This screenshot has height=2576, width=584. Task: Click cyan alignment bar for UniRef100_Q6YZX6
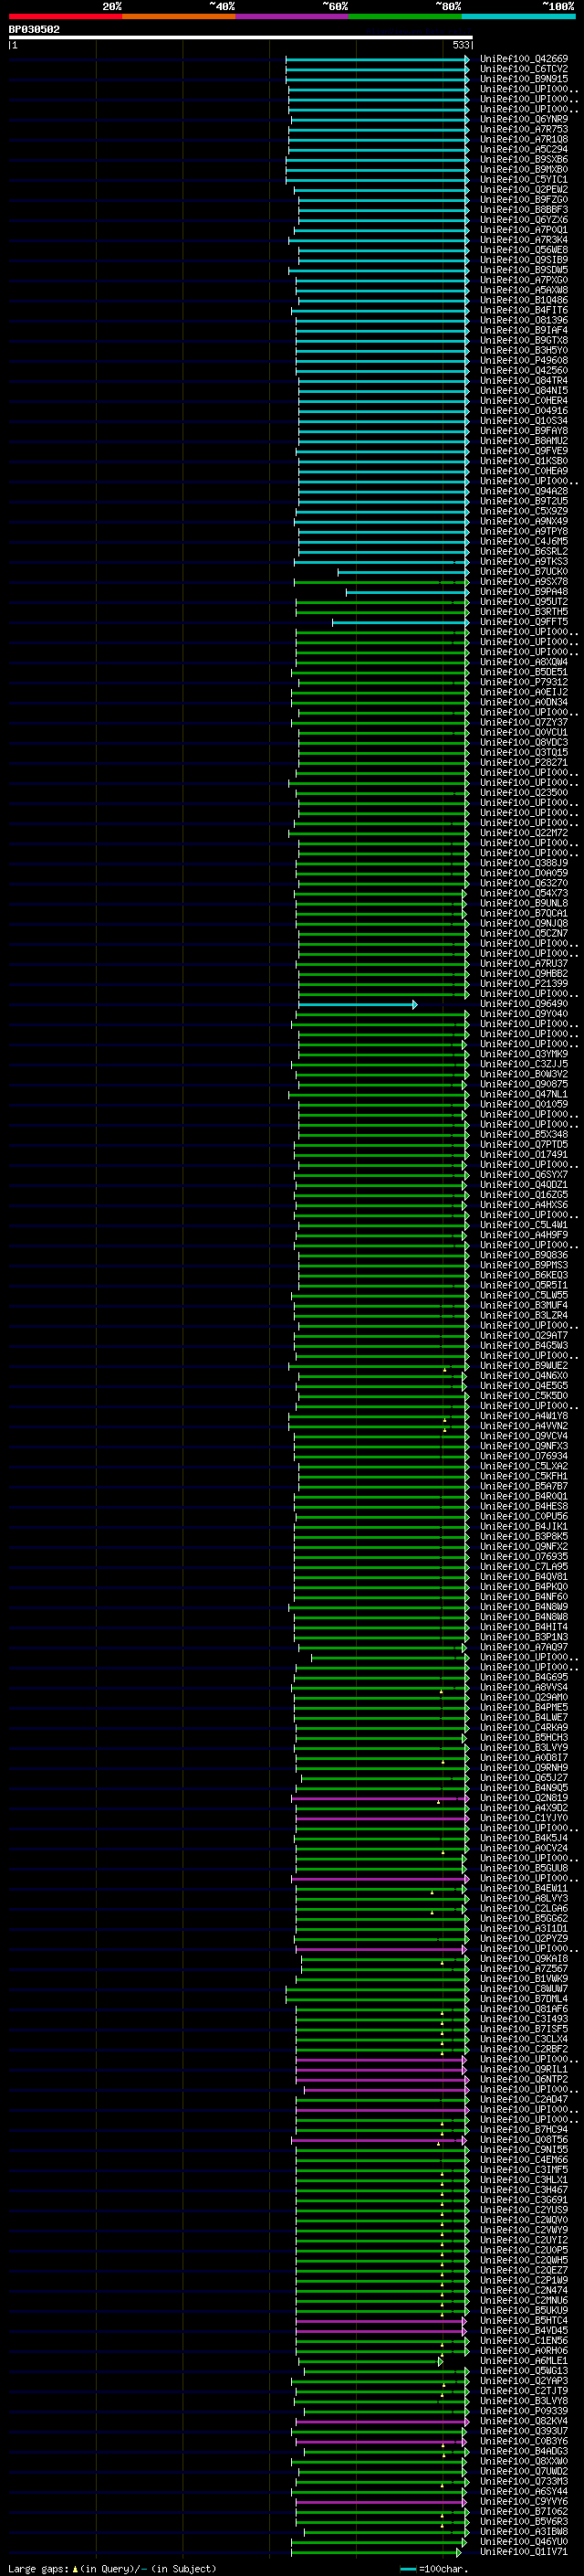click(x=383, y=220)
